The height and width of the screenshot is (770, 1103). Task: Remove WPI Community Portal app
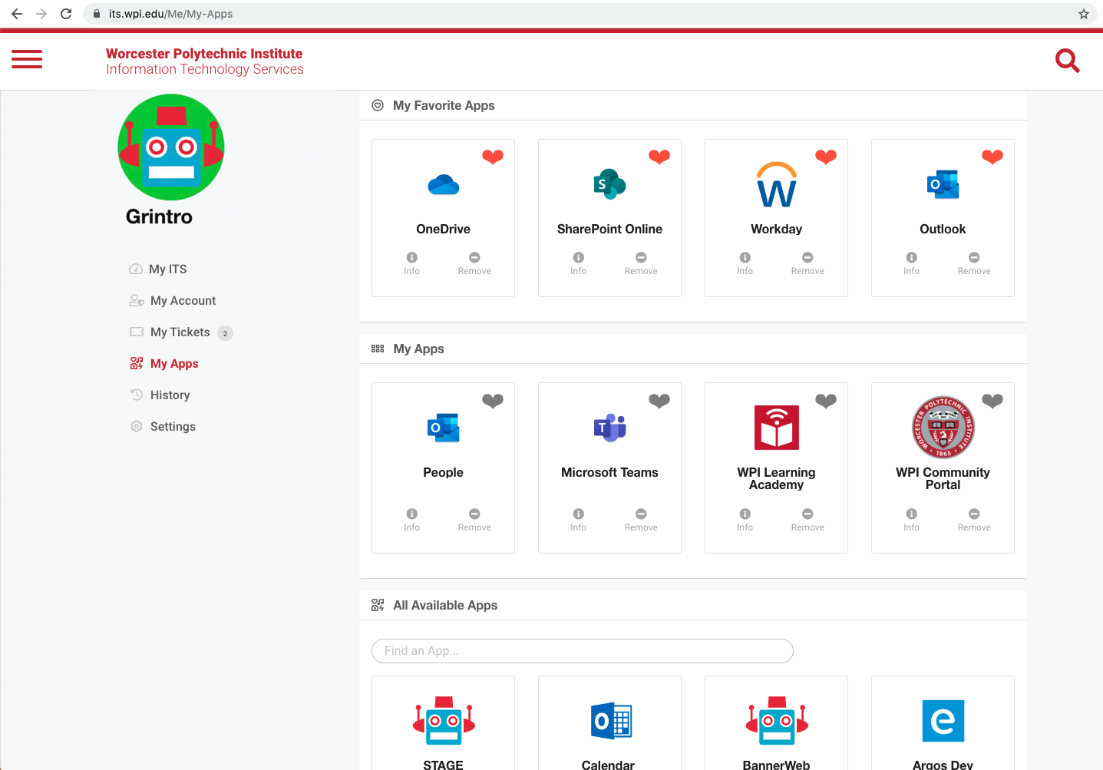(x=974, y=520)
